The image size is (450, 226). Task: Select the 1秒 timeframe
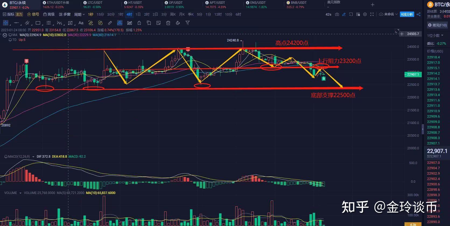click(91, 14)
